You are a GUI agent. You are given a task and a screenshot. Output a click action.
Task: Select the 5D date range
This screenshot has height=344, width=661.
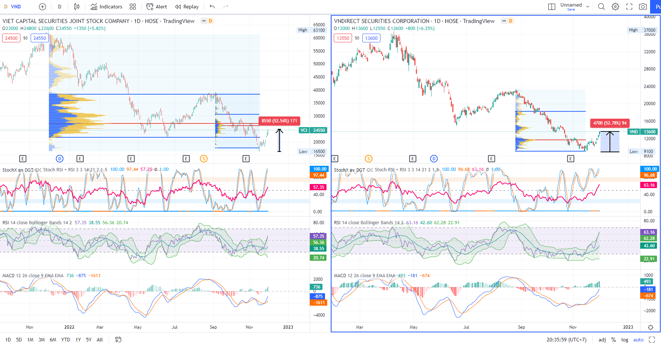click(19, 340)
